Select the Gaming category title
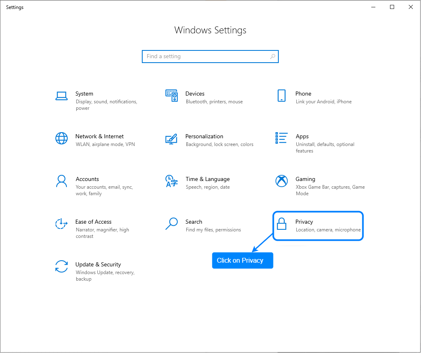421x353 pixels. coord(305,179)
